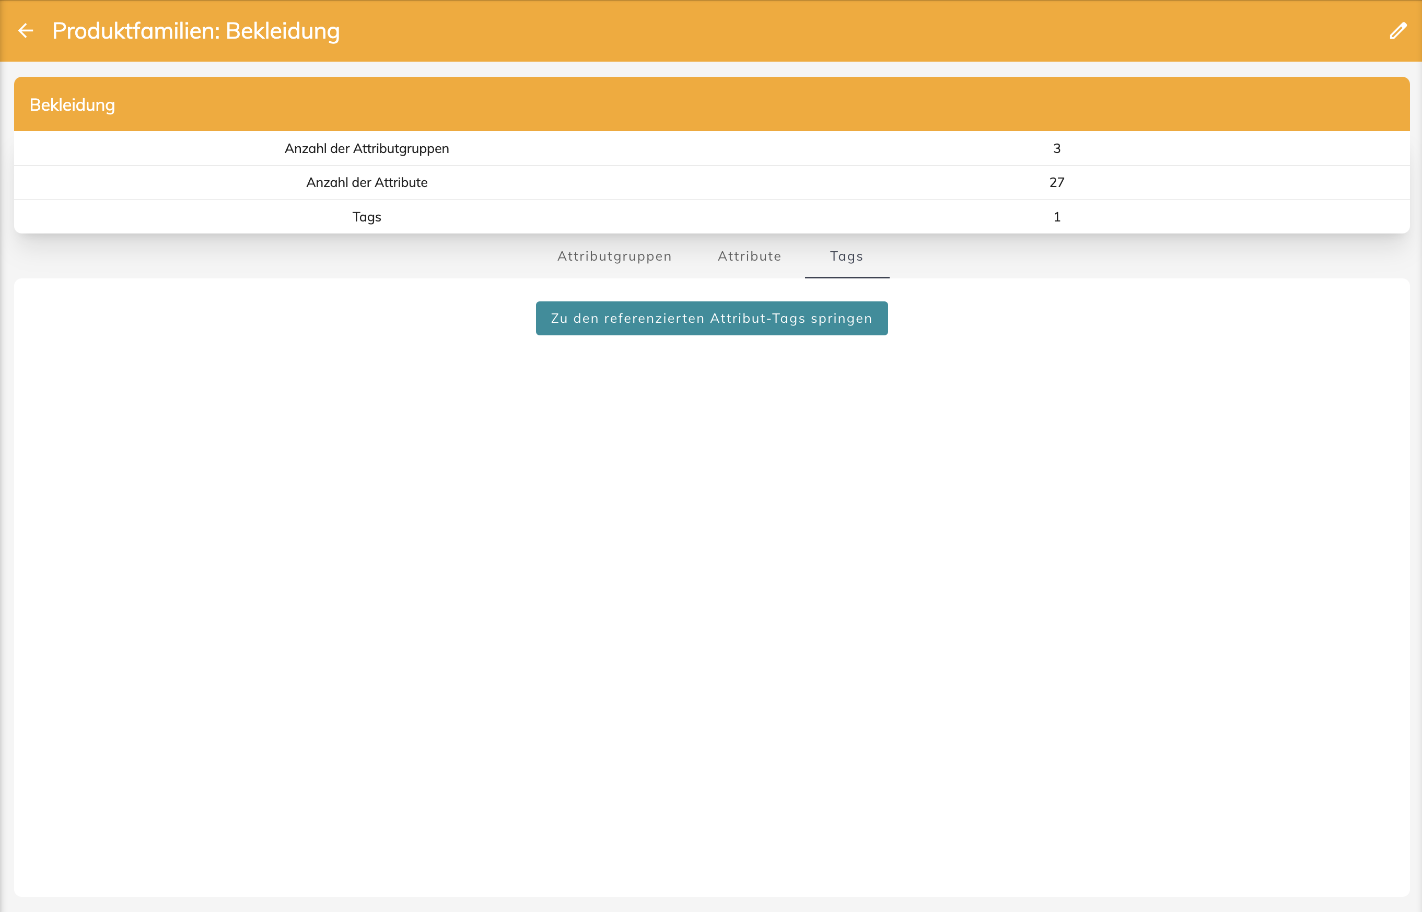Select the value 1 for tags
The width and height of the screenshot is (1422, 912).
(1057, 217)
